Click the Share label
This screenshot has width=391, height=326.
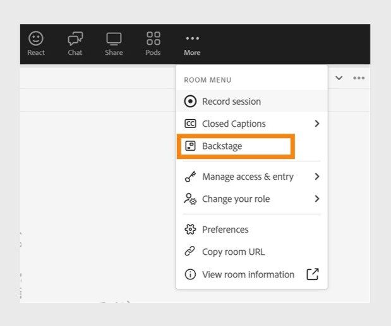pyautogui.click(x=114, y=52)
